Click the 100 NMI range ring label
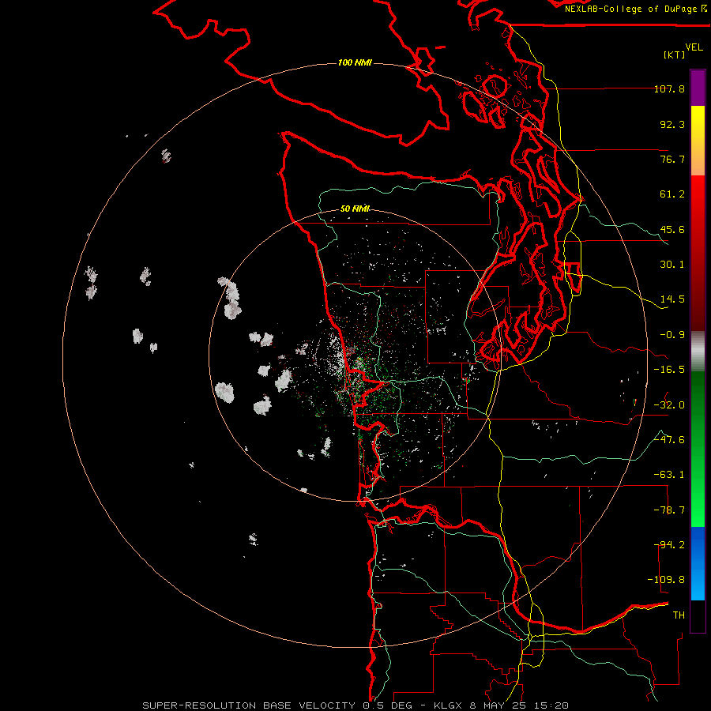Viewport: 711px width, 711px height. 355,62
